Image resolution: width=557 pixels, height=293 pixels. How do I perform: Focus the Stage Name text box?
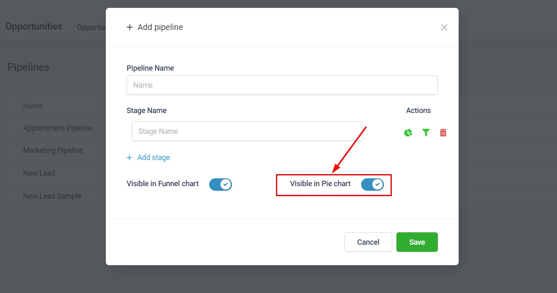pyautogui.click(x=247, y=131)
